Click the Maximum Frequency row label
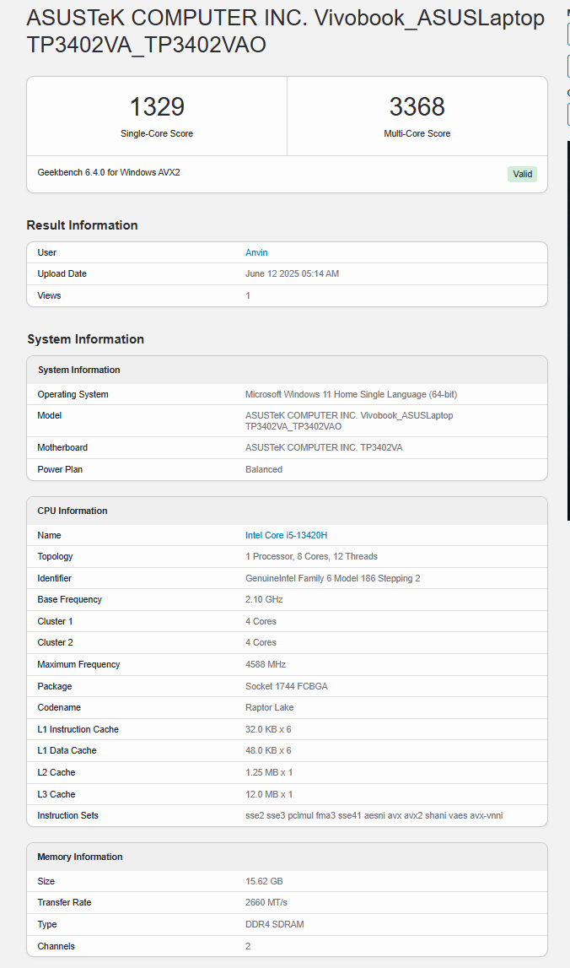 pyautogui.click(x=78, y=665)
